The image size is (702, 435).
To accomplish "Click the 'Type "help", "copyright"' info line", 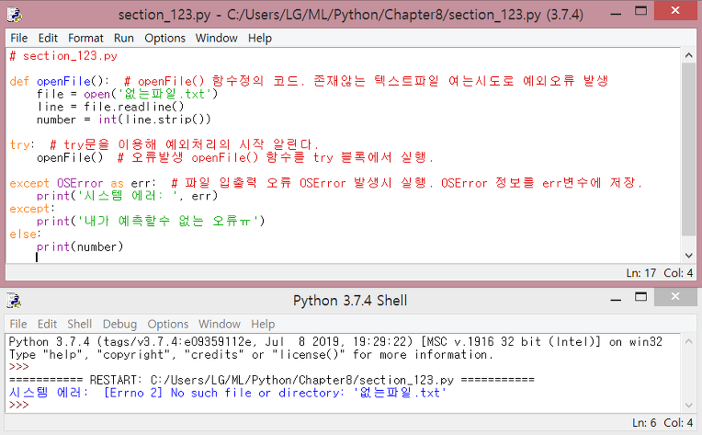I will pos(251,354).
